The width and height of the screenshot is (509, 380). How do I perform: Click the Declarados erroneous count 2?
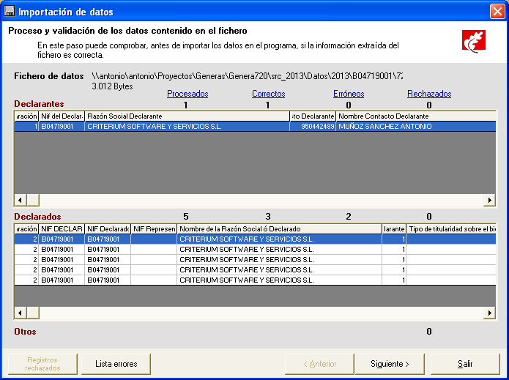point(349,217)
